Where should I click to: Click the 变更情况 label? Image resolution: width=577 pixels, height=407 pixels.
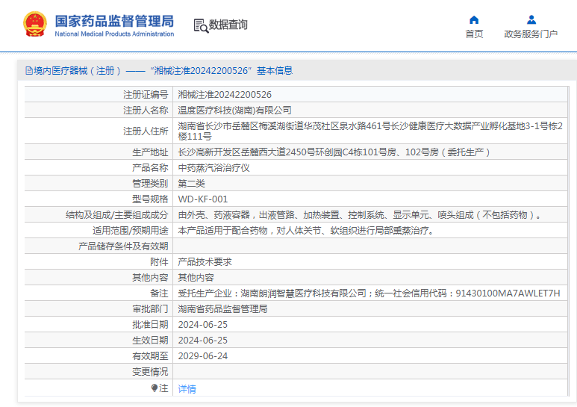[150, 372]
